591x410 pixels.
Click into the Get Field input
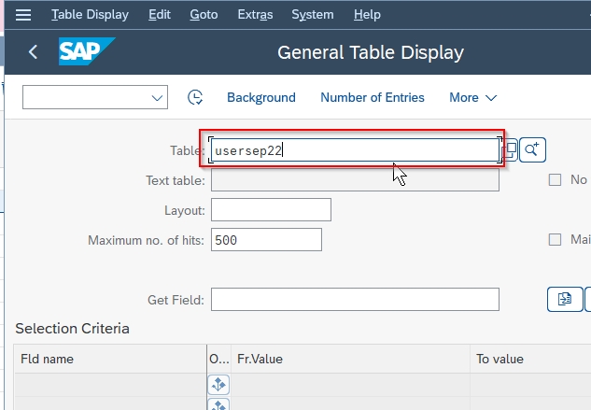[355, 300]
